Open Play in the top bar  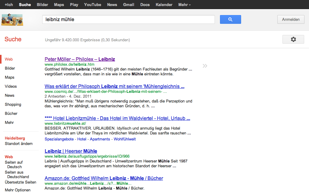point(74,5)
